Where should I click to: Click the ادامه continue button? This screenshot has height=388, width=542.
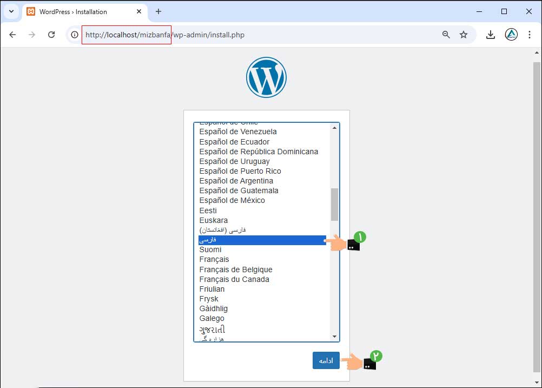tap(326, 360)
